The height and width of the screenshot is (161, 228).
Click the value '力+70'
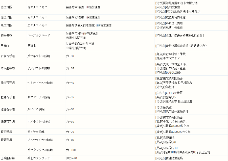pos(70,132)
